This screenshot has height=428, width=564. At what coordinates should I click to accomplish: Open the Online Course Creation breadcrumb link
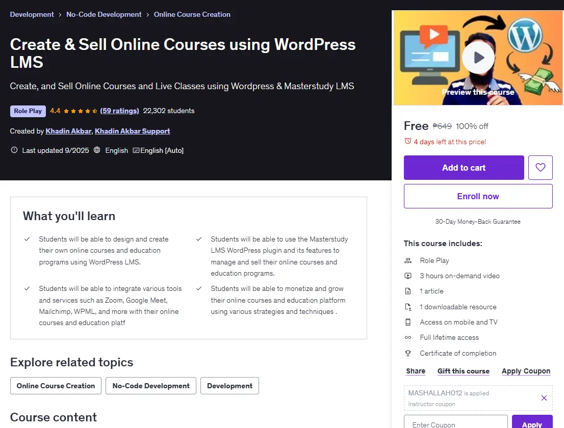(x=192, y=14)
